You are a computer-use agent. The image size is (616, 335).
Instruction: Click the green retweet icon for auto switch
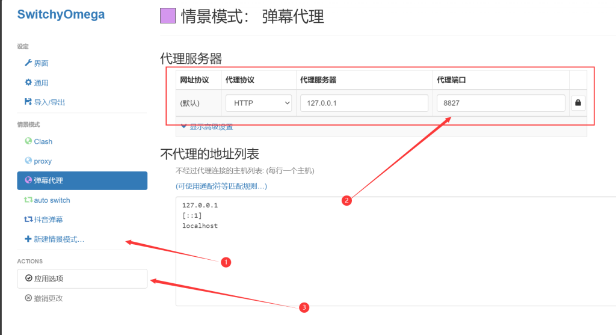28,200
